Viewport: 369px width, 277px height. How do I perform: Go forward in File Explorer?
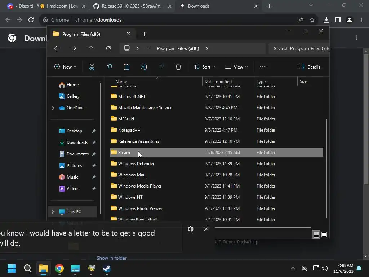click(x=74, y=48)
